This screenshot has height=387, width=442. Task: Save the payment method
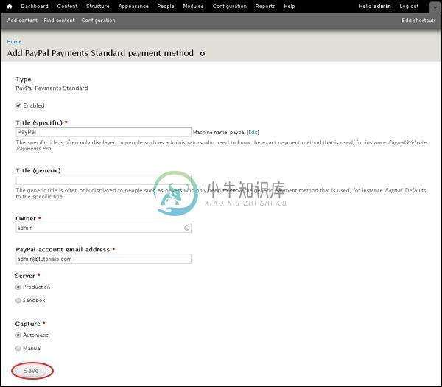pyautogui.click(x=31, y=371)
